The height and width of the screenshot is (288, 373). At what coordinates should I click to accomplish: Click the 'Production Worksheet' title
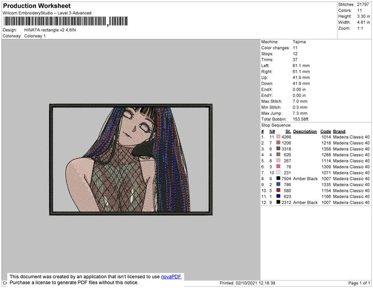(37, 6)
